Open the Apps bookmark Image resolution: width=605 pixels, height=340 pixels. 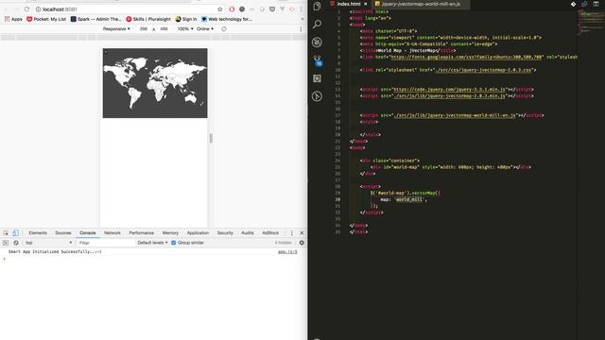tap(13, 19)
